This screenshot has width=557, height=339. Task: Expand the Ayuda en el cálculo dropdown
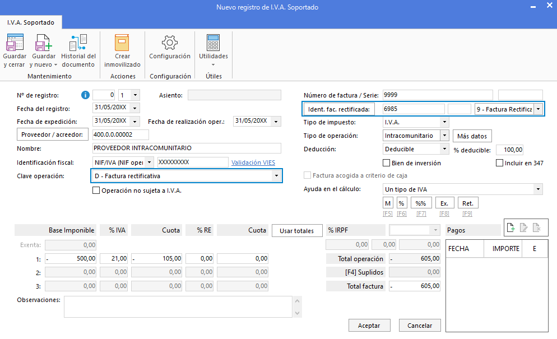pos(538,189)
